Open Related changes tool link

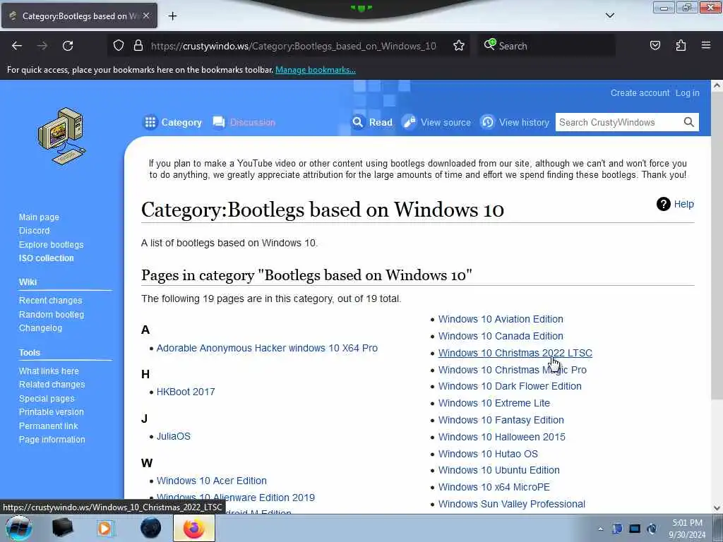52,385
